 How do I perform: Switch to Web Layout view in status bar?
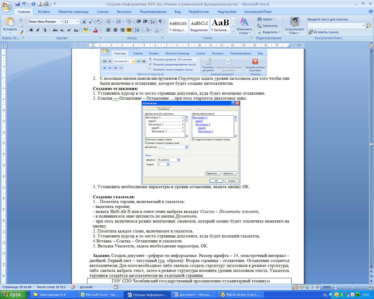pyautogui.click(x=307, y=287)
